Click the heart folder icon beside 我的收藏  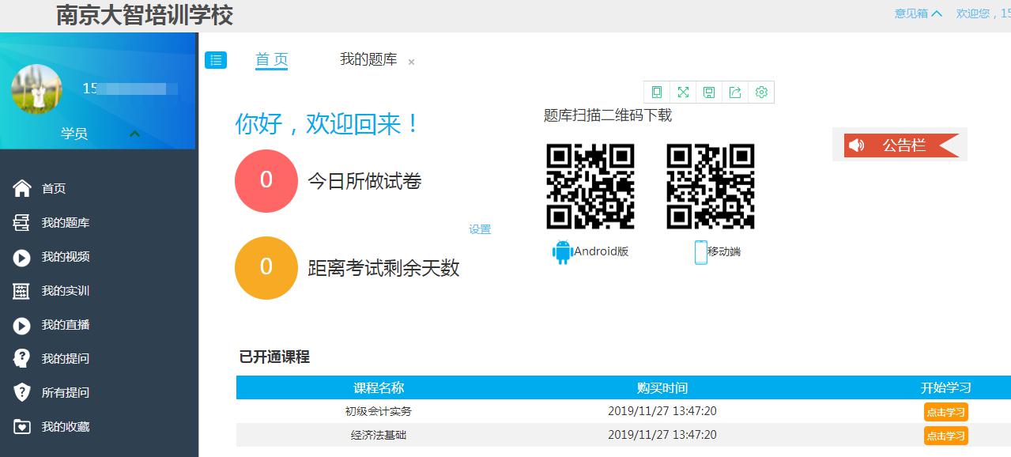pyautogui.click(x=21, y=427)
